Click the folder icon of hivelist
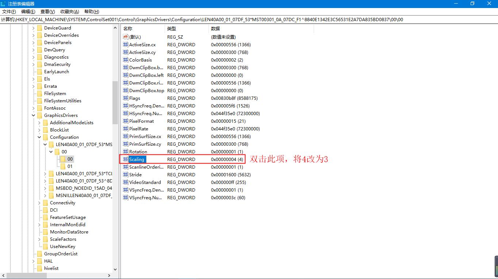 pyautogui.click(x=39, y=268)
